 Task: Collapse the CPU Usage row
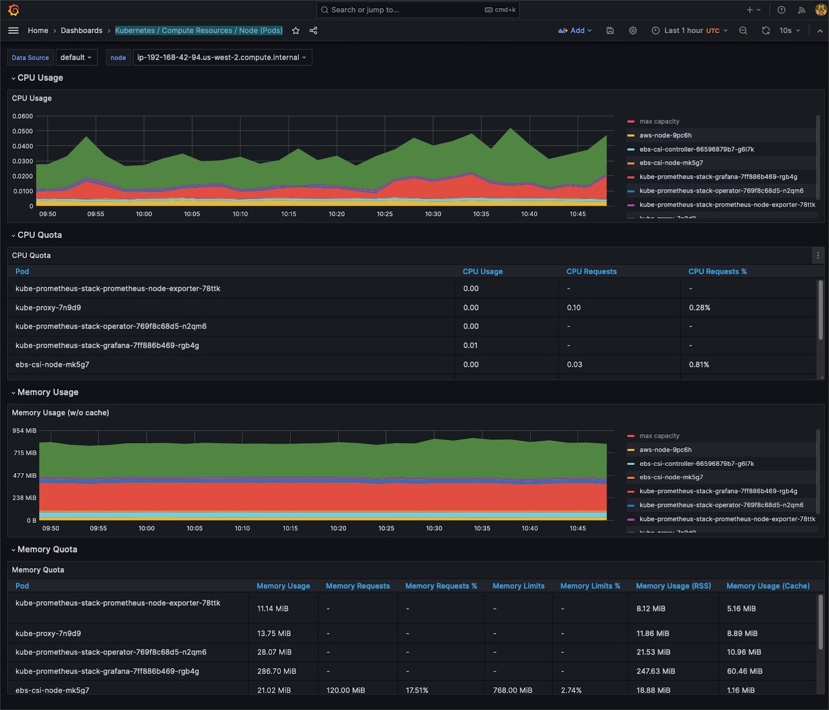pyautogui.click(x=37, y=78)
